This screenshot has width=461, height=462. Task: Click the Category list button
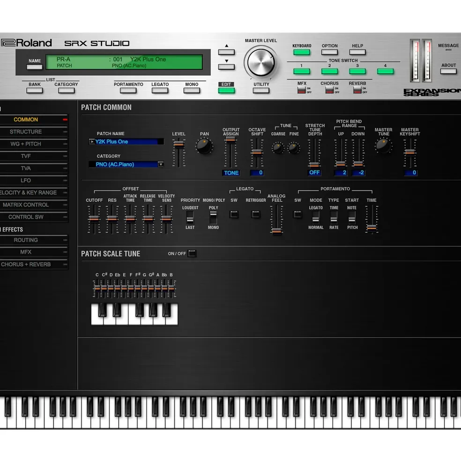point(66,91)
